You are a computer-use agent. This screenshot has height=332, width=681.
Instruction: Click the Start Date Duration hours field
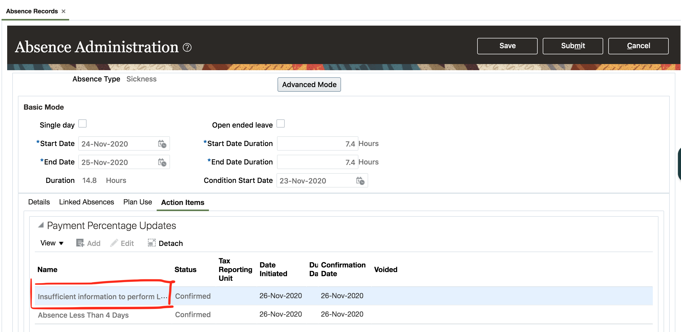(317, 144)
